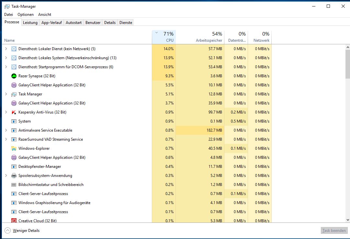This screenshot has width=350, height=239.
Task: Click Client-Server-Laufzeitprozess icon with 0.2% CPU
Action: (14, 194)
